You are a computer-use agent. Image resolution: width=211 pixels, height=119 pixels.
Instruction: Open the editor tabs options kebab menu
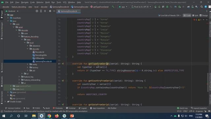point(207,11)
